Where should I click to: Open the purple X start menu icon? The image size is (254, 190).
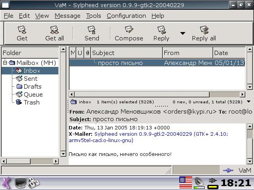point(6,183)
